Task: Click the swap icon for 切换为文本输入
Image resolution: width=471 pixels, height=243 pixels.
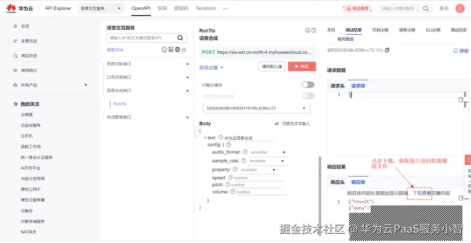Action: pos(277,123)
